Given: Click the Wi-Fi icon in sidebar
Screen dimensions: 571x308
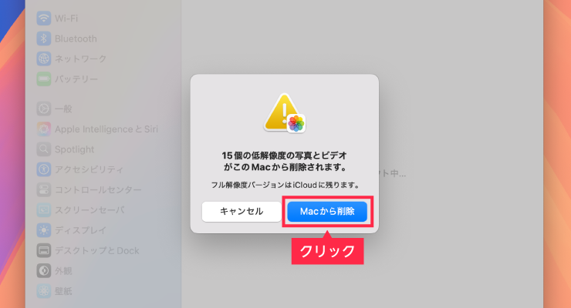Looking at the screenshot, I should (44, 18).
